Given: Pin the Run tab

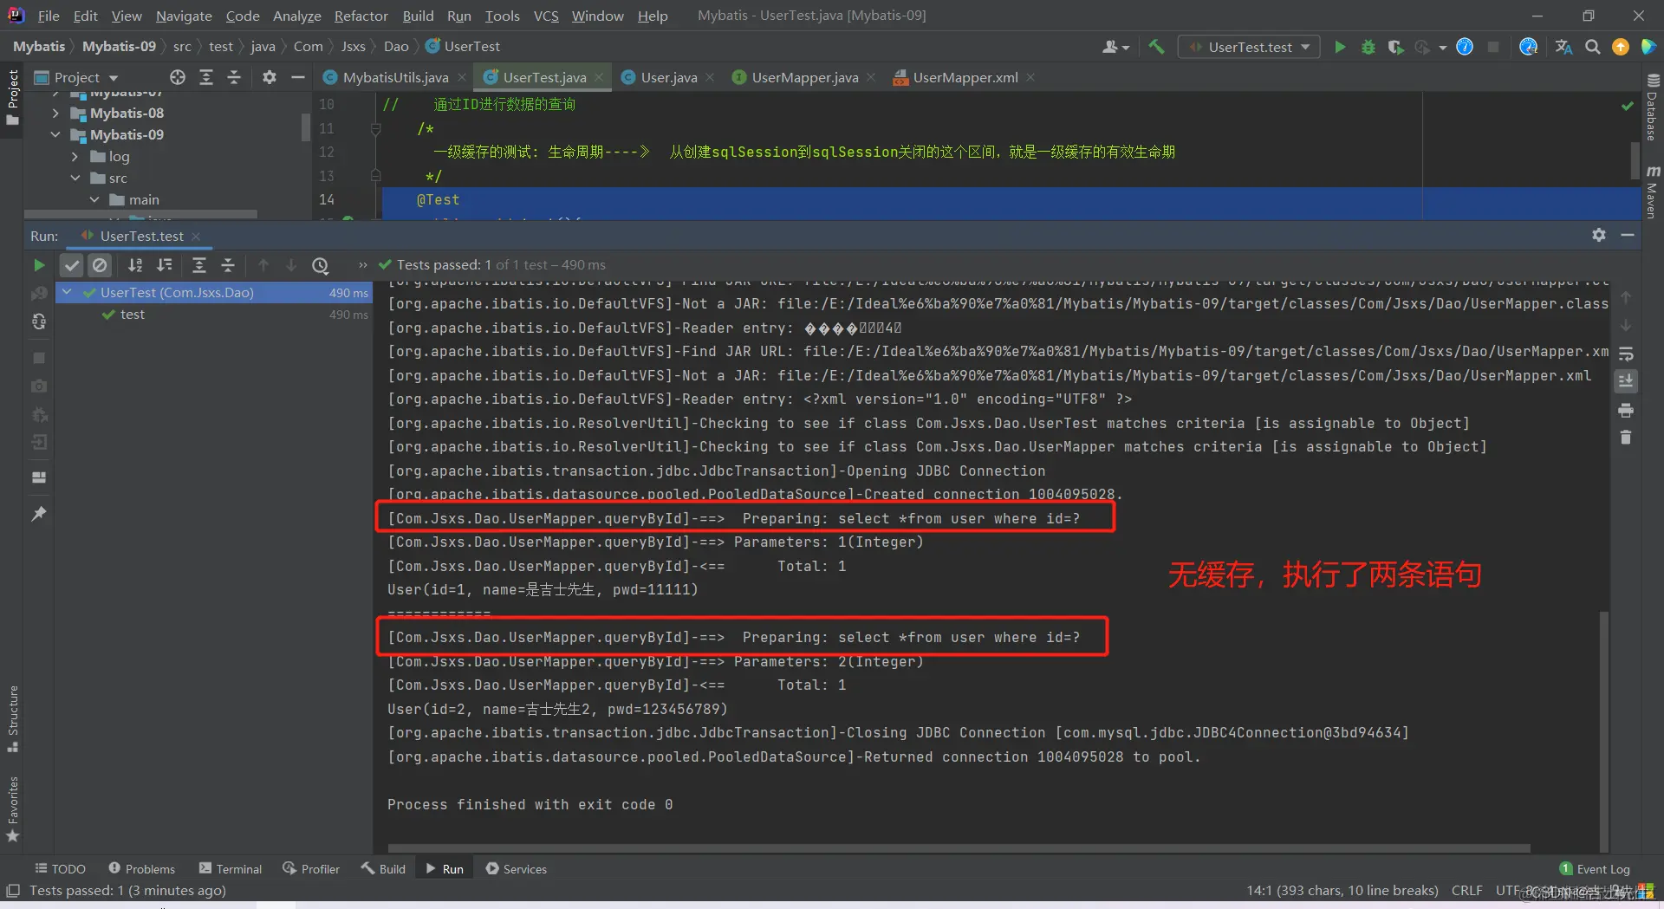Looking at the screenshot, I should [x=39, y=514].
